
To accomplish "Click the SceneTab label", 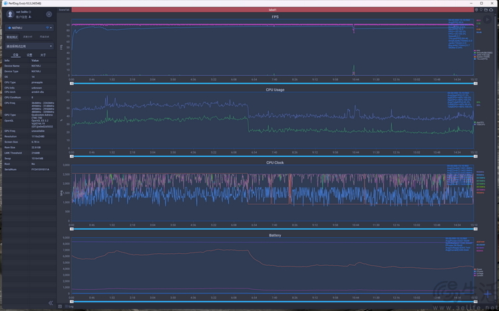I will [x=64, y=10].
